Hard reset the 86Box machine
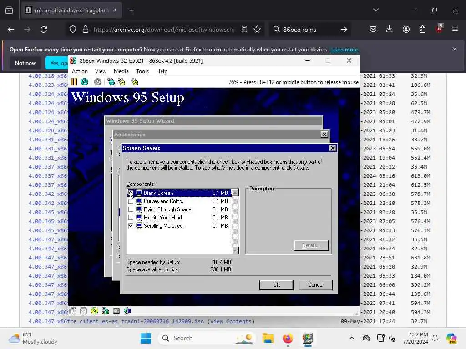The height and width of the screenshot is (349, 466). pyautogui.click(x=85, y=82)
